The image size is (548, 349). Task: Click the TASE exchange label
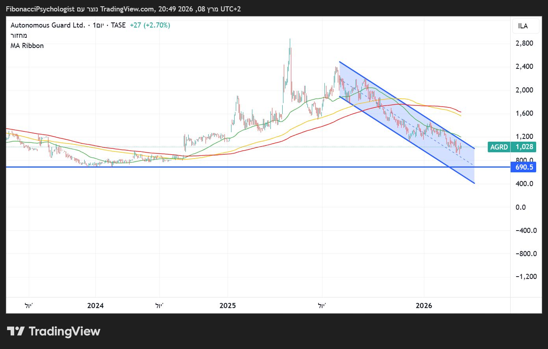[118, 25]
